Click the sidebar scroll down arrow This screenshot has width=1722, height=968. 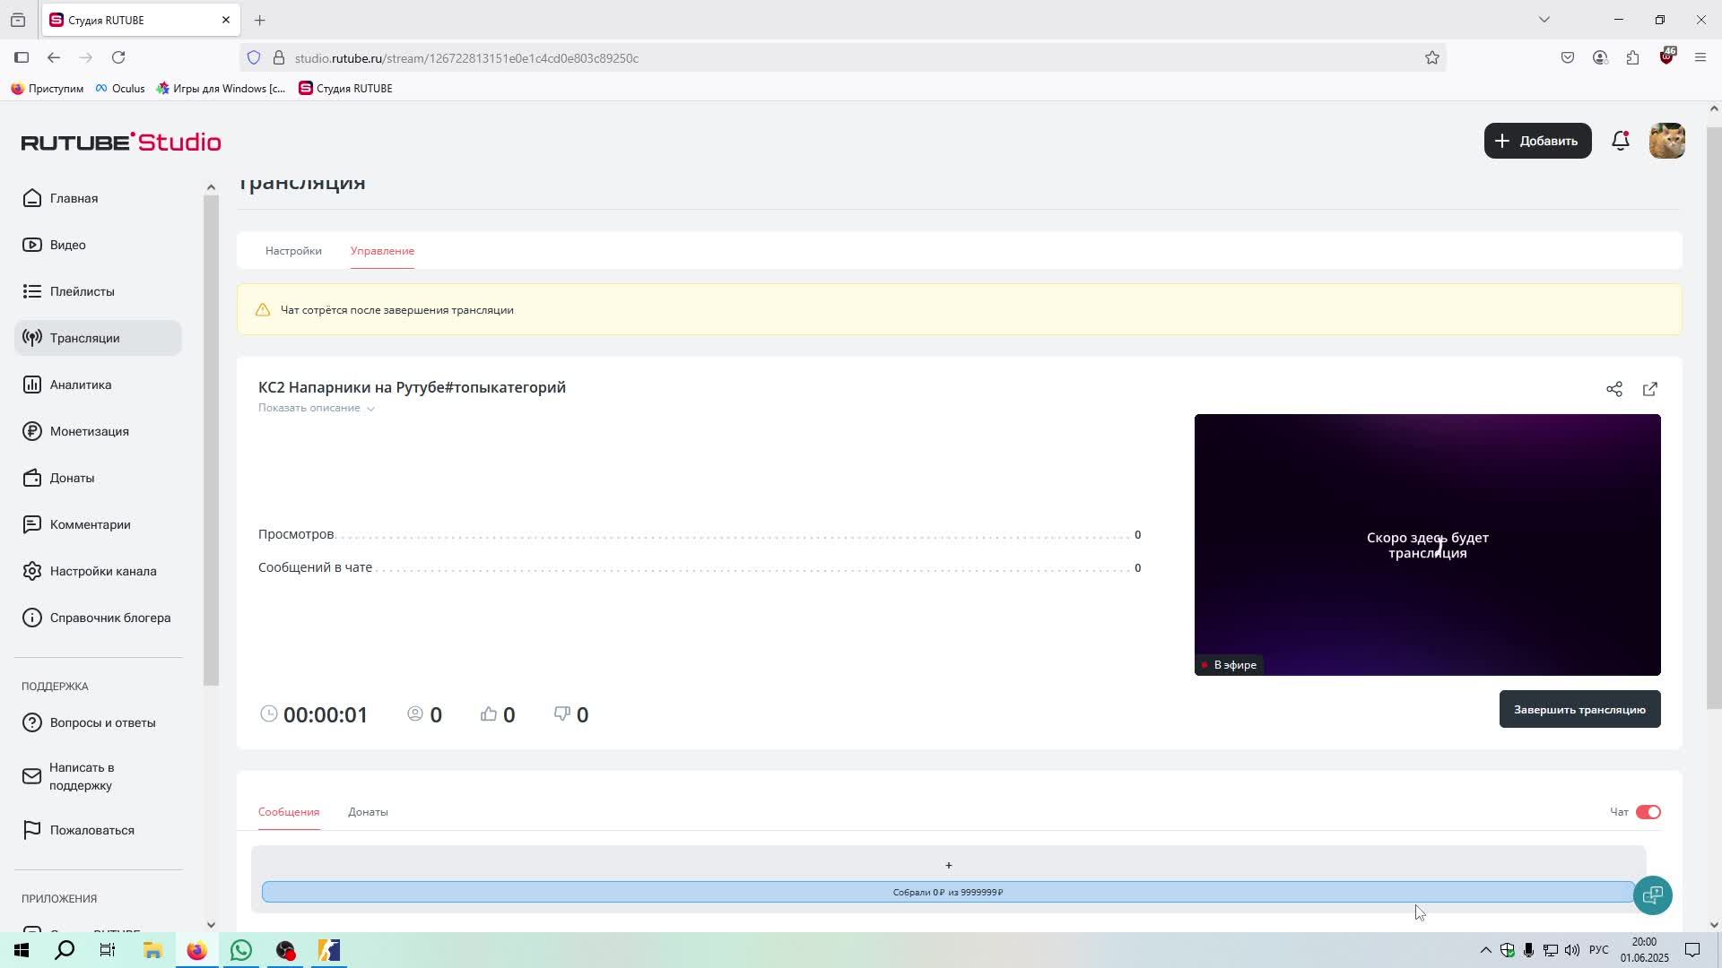[211, 924]
